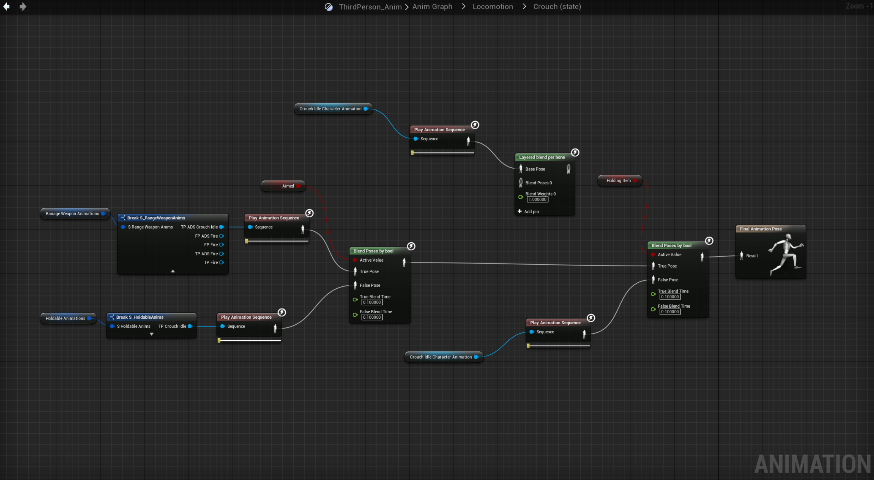Click the Final Animation Pose Result pin
874x480 pixels.
(741, 256)
